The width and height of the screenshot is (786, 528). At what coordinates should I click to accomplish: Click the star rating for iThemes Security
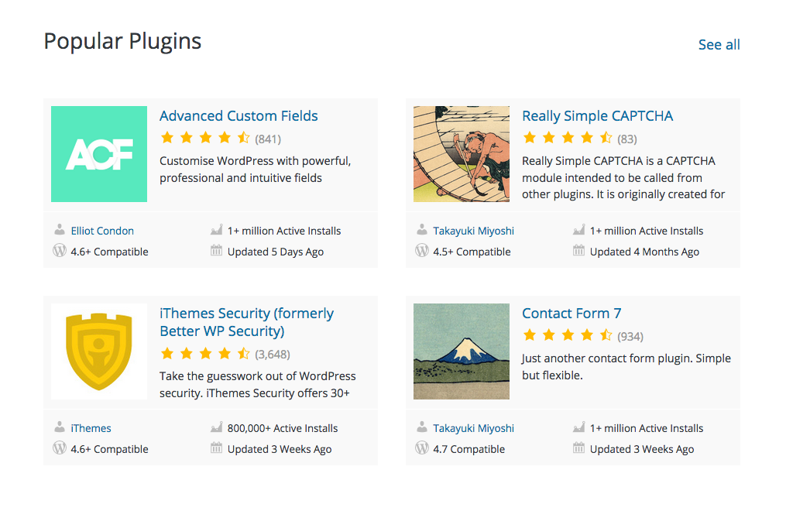tap(205, 354)
